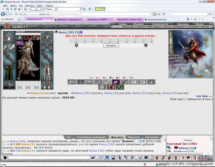Viewport: 215px width, 167px height.
Task: Click the opponent link Боец (4)
Action: click(111, 93)
